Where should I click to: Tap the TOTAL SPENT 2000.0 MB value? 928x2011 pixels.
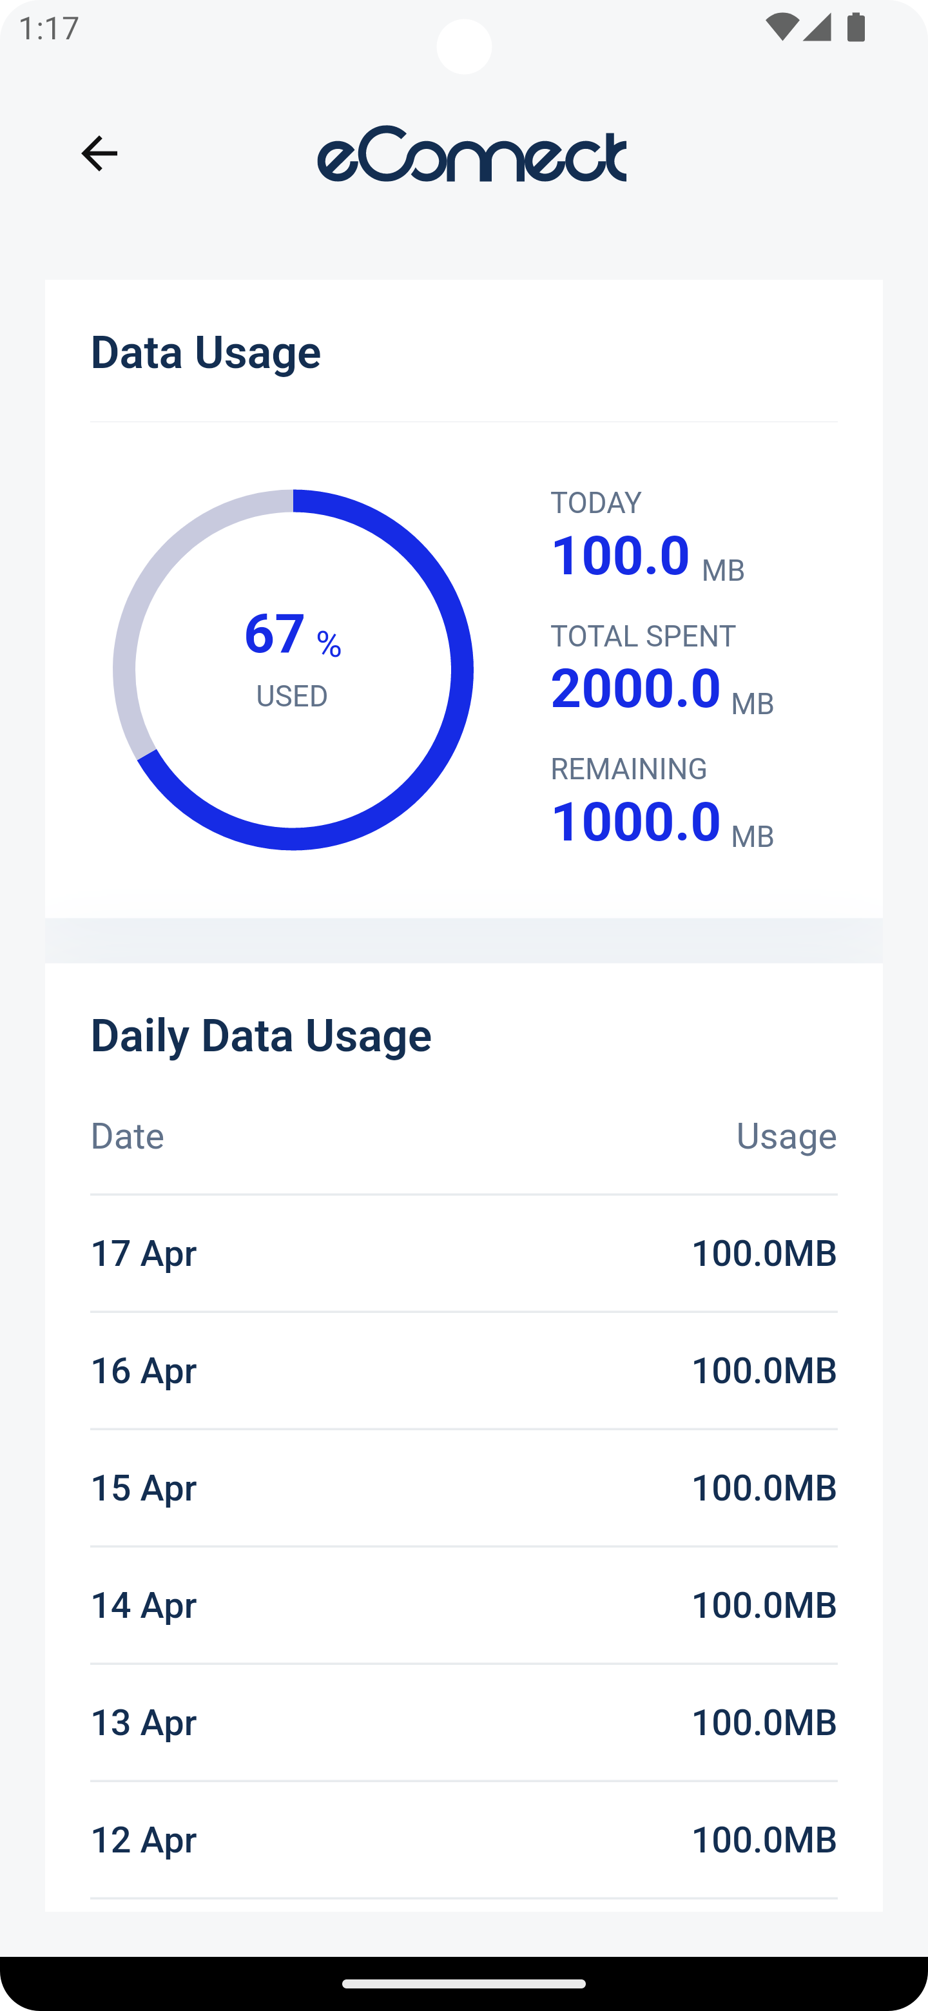662,688
